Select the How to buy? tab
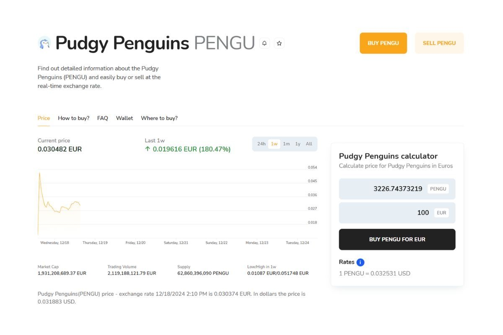 [x=73, y=118]
